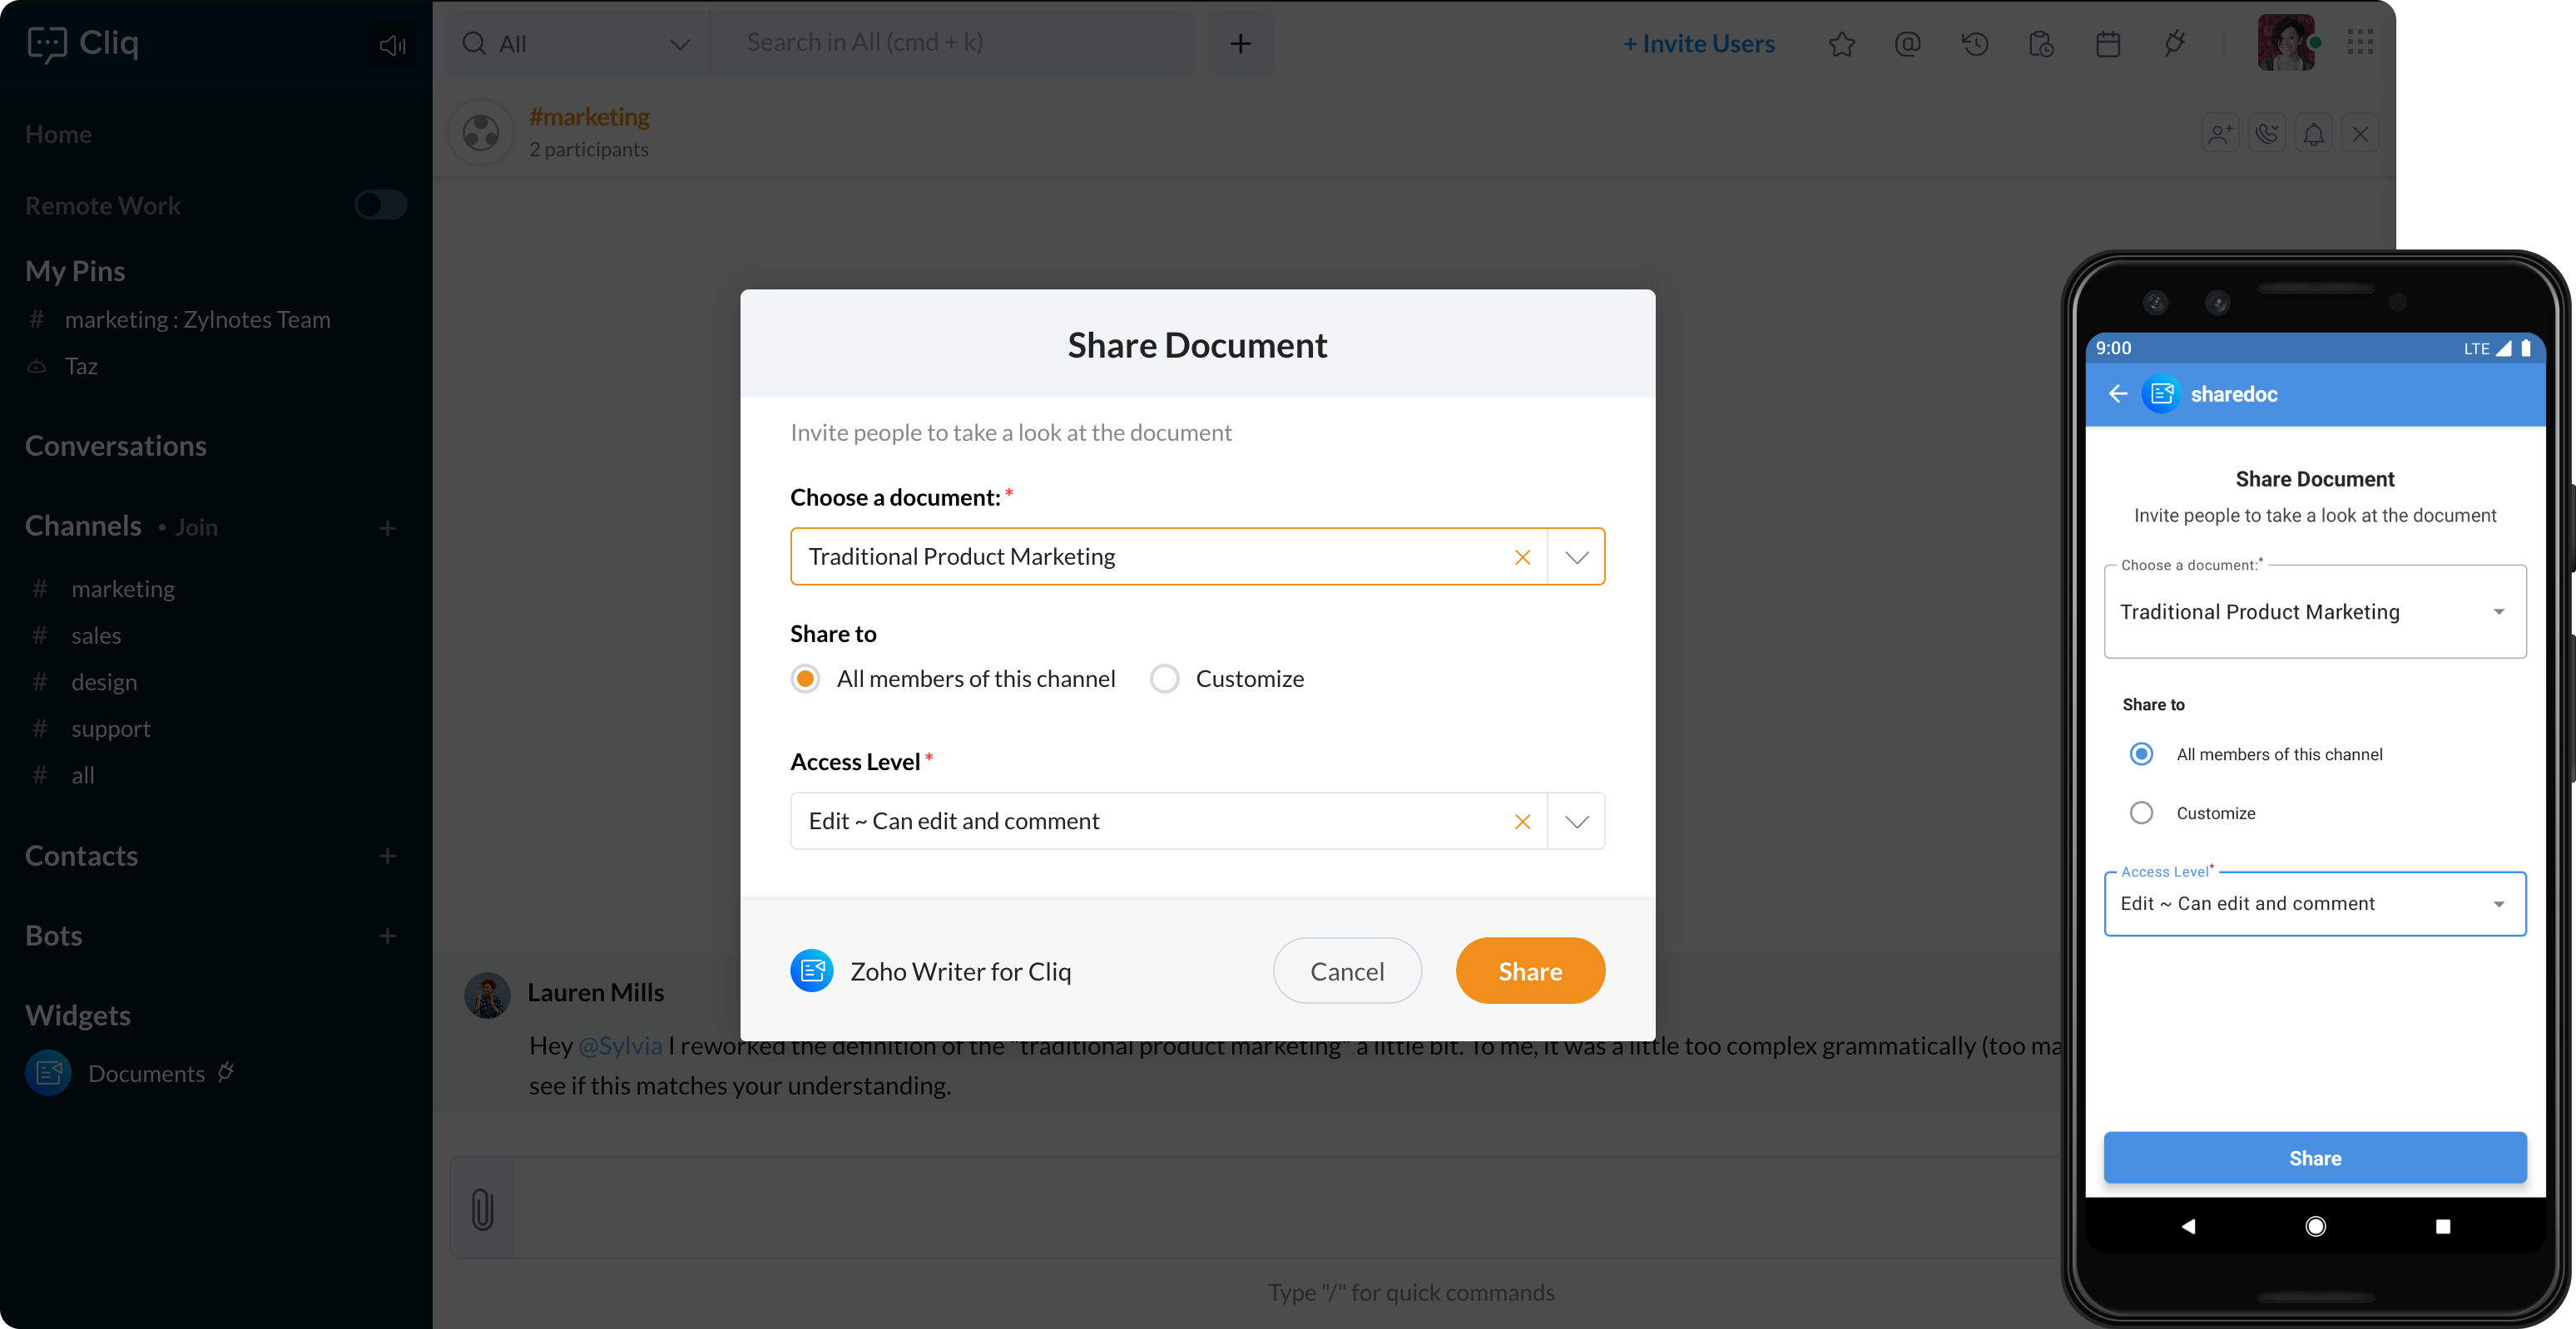Clear the chosen document with the X
2576x1329 pixels.
point(1522,557)
